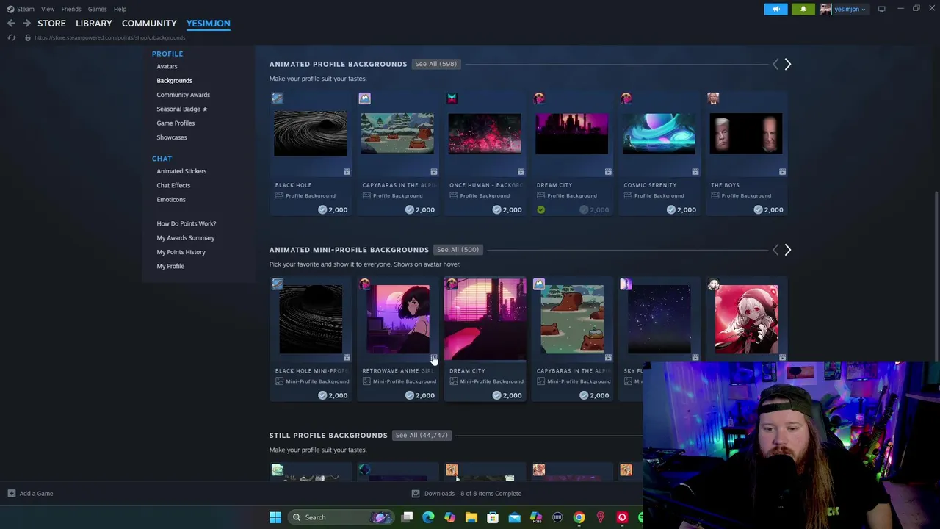Open Dream City mini-profile background thumbnail
This screenshot has height=529, width=940.
[x=485, y=320]
